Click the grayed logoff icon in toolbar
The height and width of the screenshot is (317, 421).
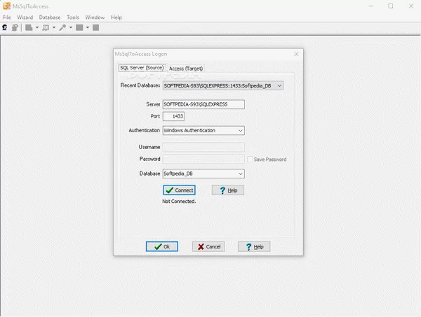click(x=15, y=27)
